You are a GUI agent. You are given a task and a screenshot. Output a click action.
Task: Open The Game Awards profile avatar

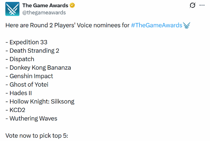point(12,9)
